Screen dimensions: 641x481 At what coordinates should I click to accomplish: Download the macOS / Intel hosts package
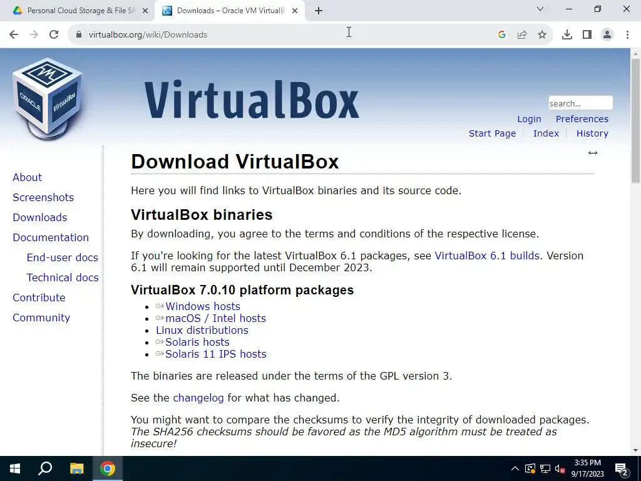[215, 318]
